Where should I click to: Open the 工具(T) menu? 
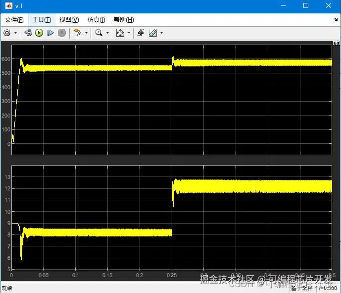[x=42, y=20]
